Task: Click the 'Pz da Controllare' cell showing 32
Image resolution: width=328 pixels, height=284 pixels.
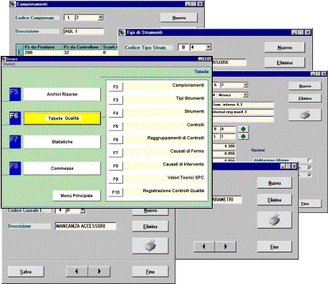Action: coord(82,52)
